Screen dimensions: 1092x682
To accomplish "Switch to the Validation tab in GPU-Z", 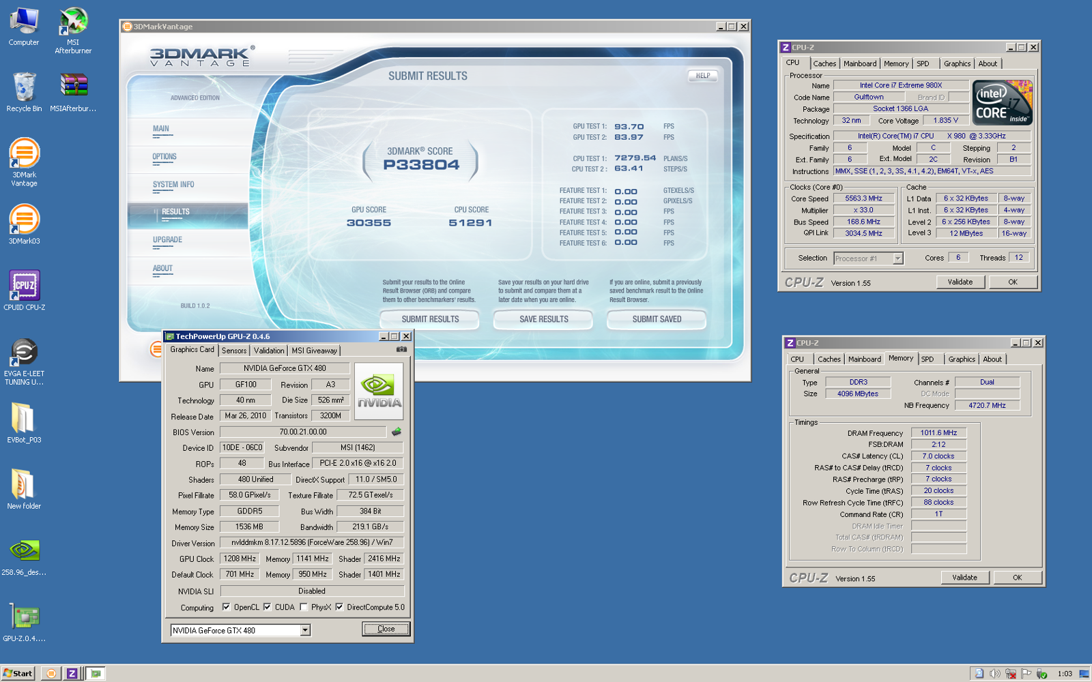I will pos(269,351).
